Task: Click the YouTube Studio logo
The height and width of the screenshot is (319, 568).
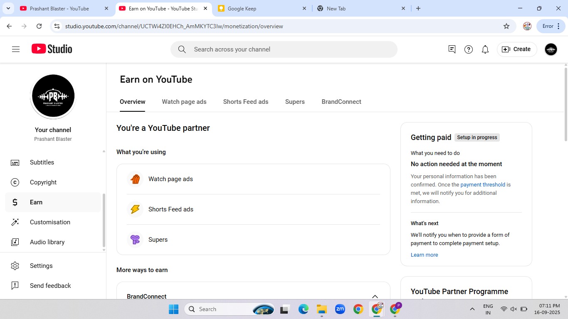Action: (x=52, y=49)
